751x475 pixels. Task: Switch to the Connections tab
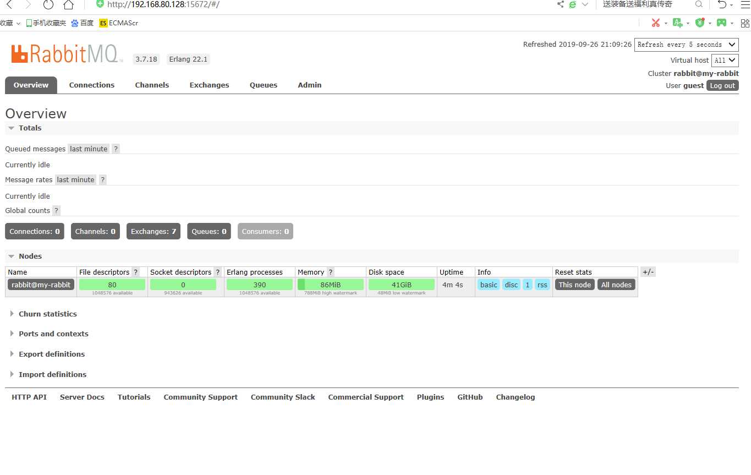pos(92,85)
